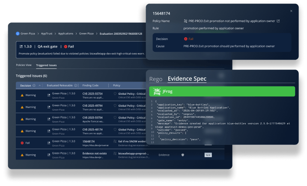Open Evidence not exists finding
This screenshot has height=186, width=307.
[x=95, y=153]
